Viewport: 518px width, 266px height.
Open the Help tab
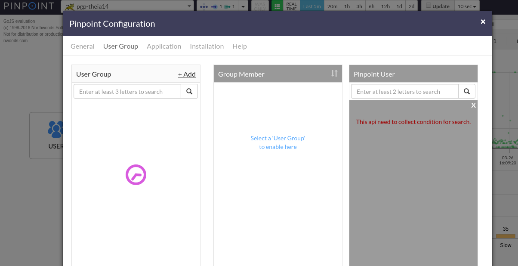[240, 46]
